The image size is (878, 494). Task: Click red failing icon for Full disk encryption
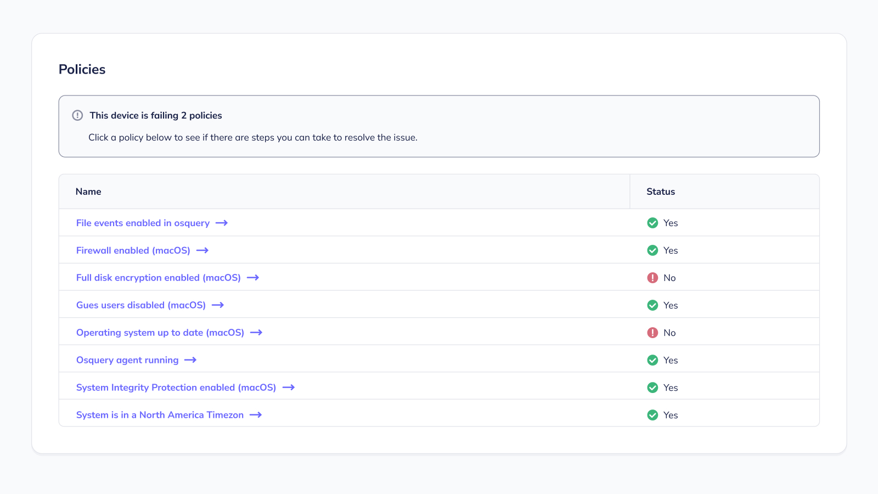pyautogui.click(x=652, y=278)
